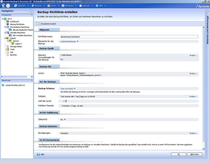Select Backup-Richtlinien in navigation tree
The image size is (210, 163).
click(x=17, y=24)
